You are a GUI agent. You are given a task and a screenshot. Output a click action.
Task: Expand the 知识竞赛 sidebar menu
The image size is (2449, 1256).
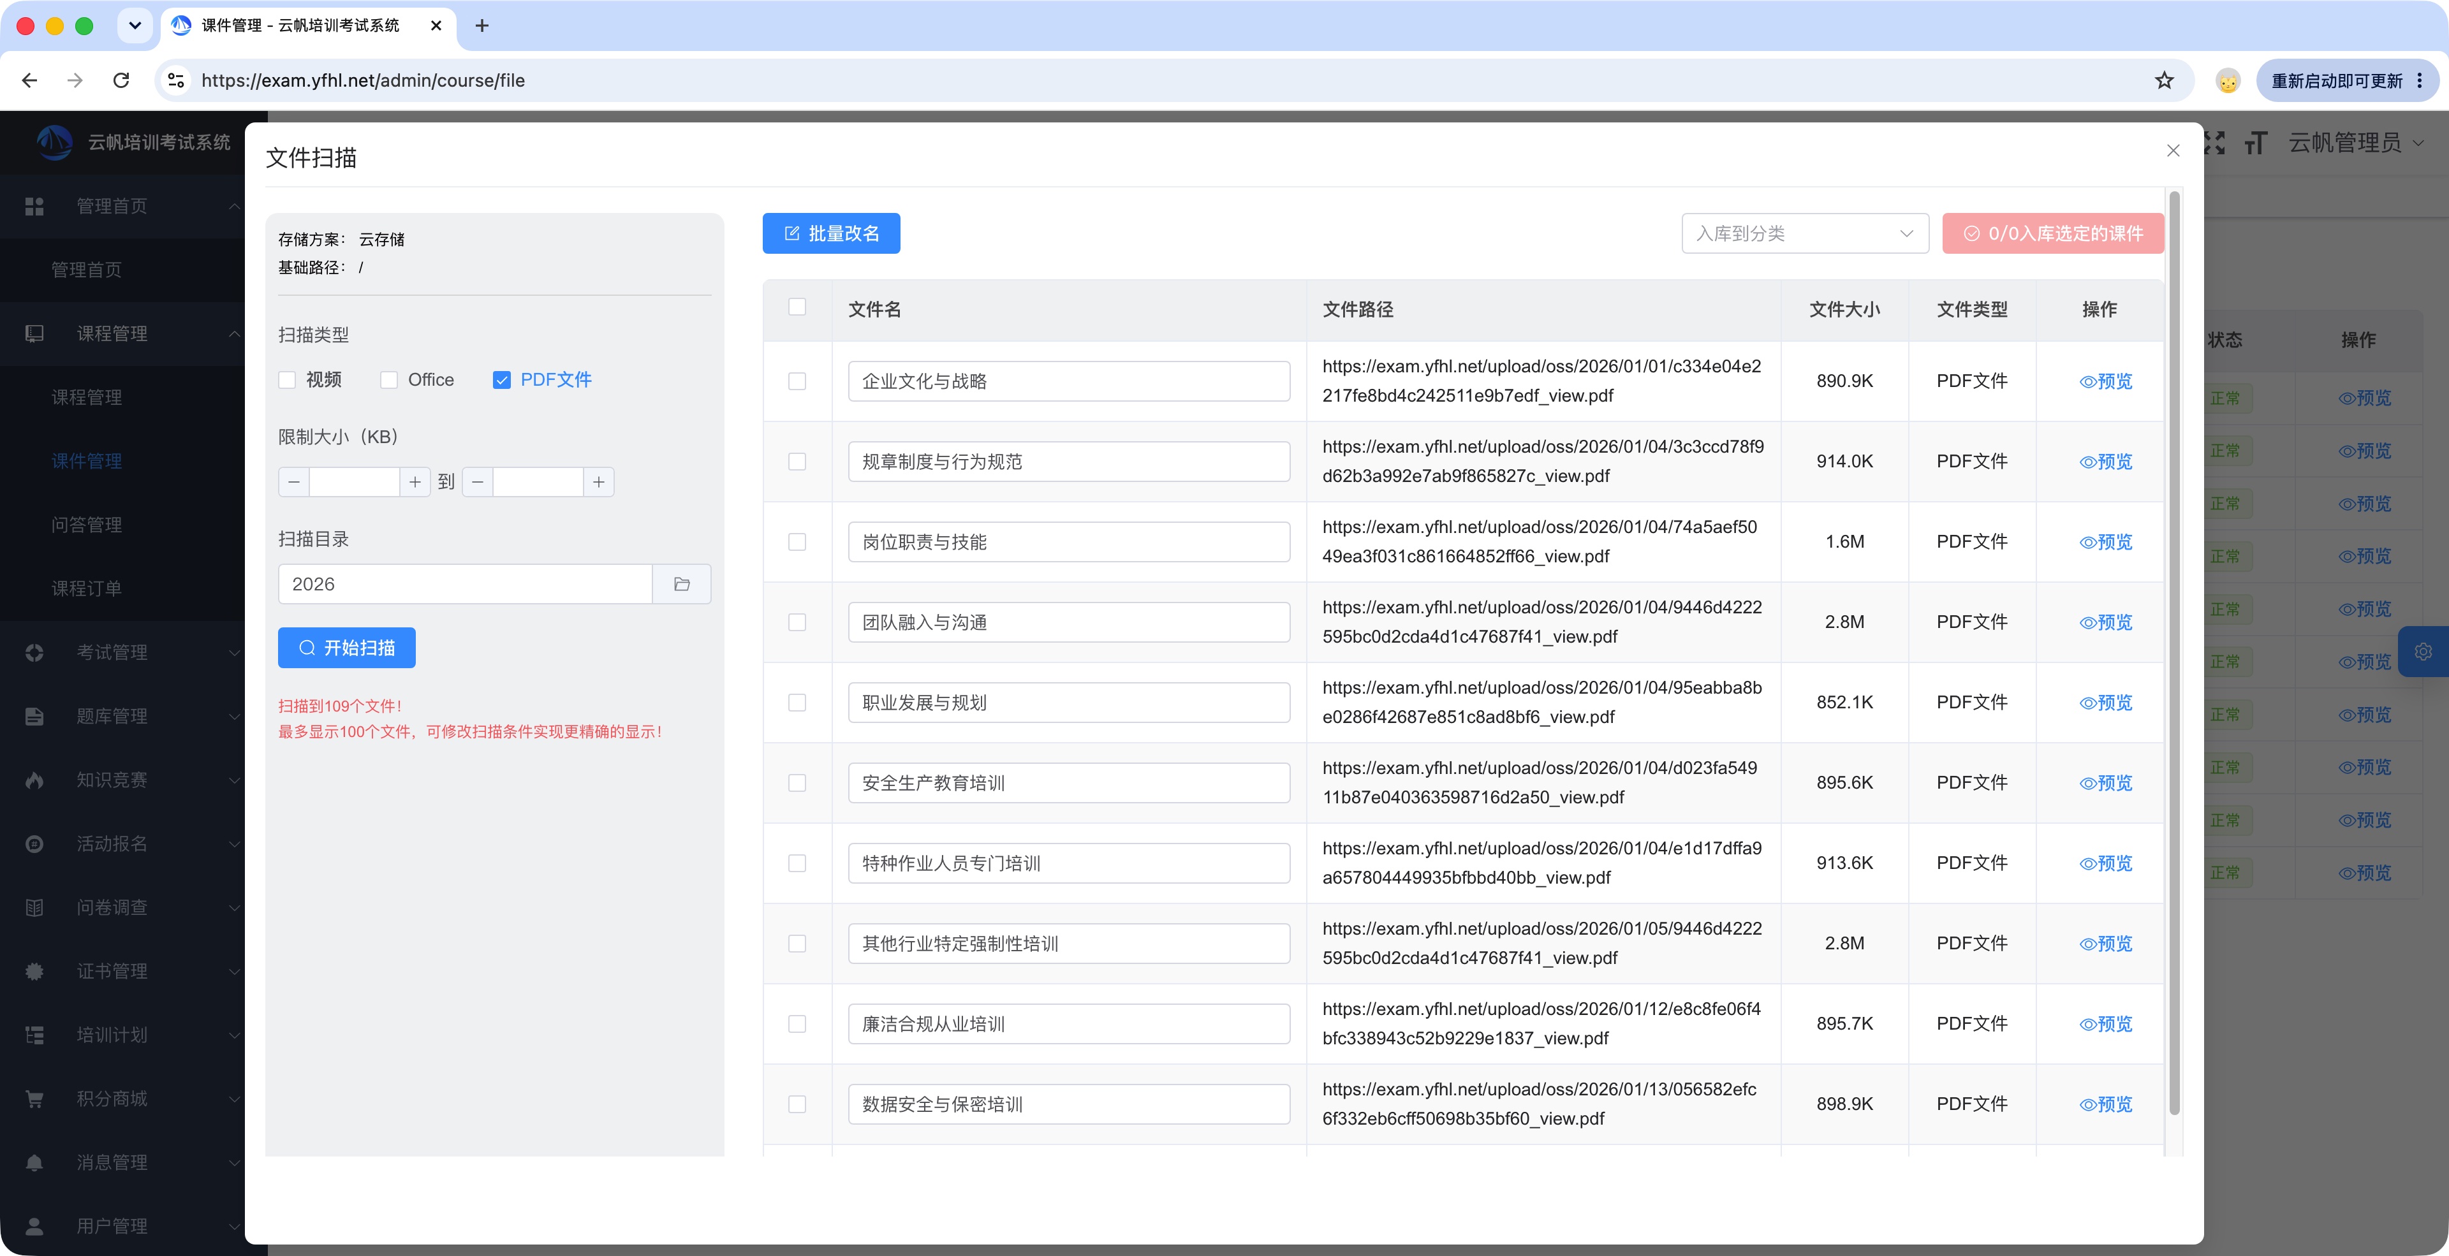[x=122, y=780]
